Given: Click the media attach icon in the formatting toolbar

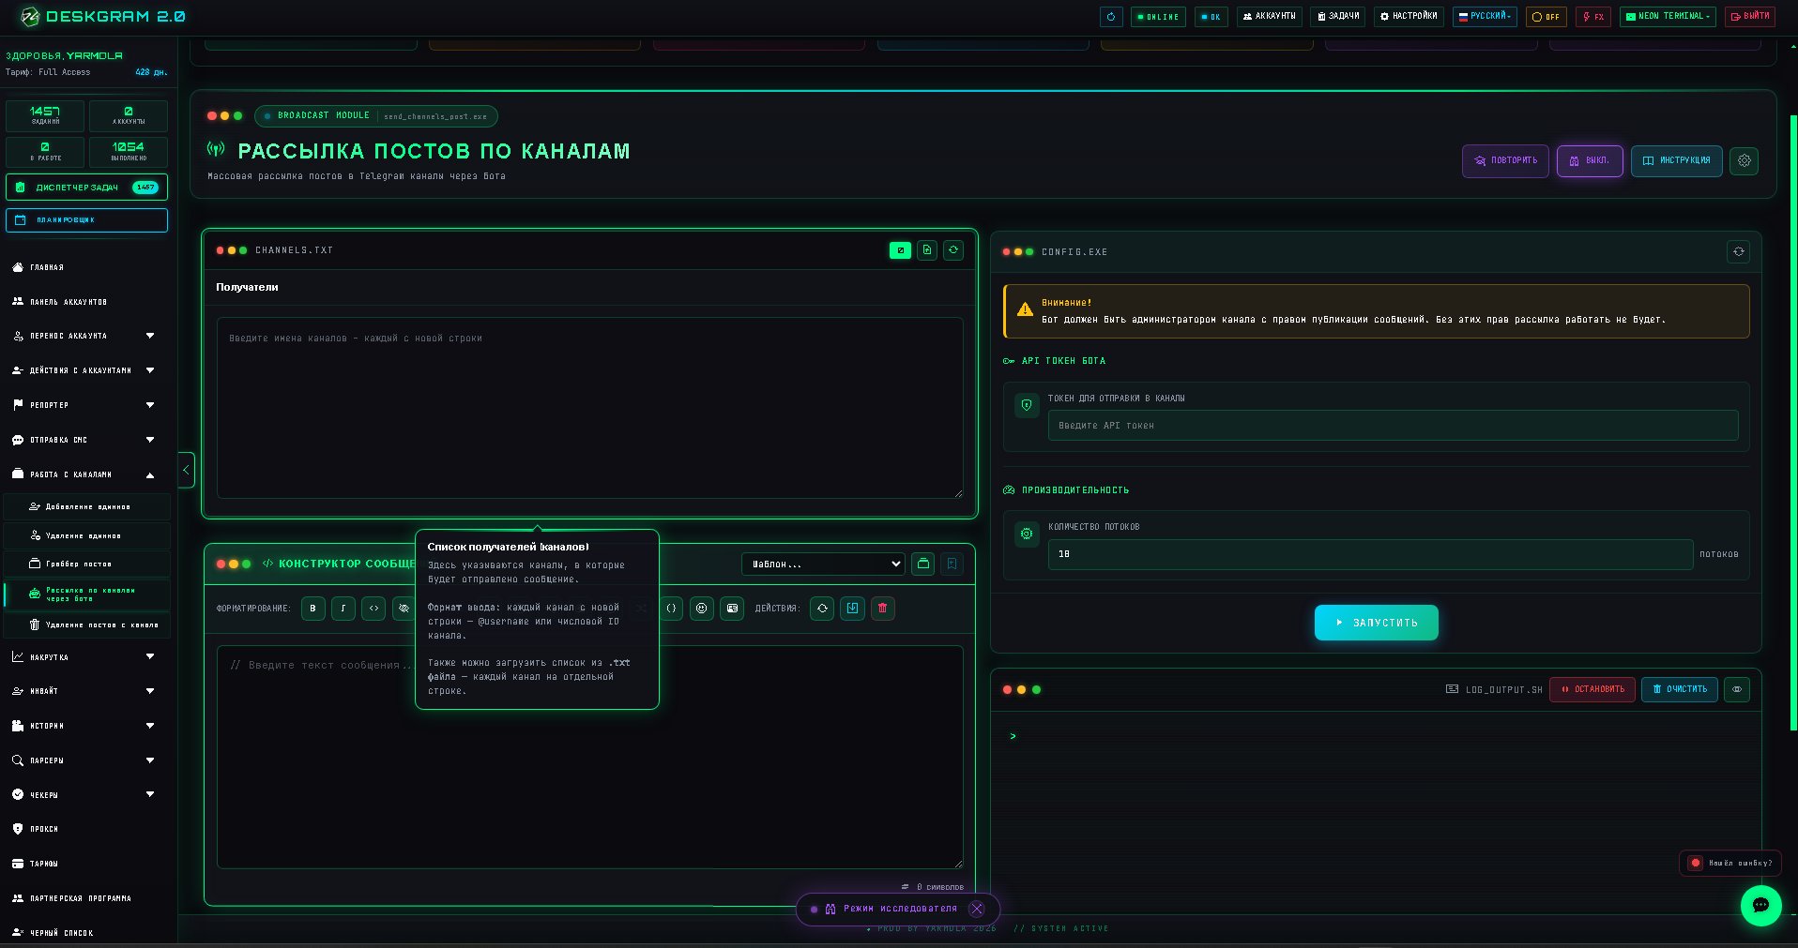Looking at the screenshot, I should [732, 609].
